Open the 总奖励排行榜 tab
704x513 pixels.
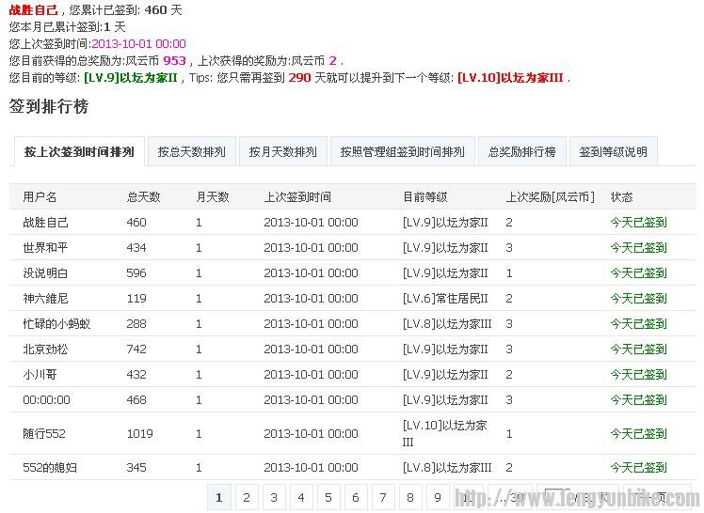point(521,151)
